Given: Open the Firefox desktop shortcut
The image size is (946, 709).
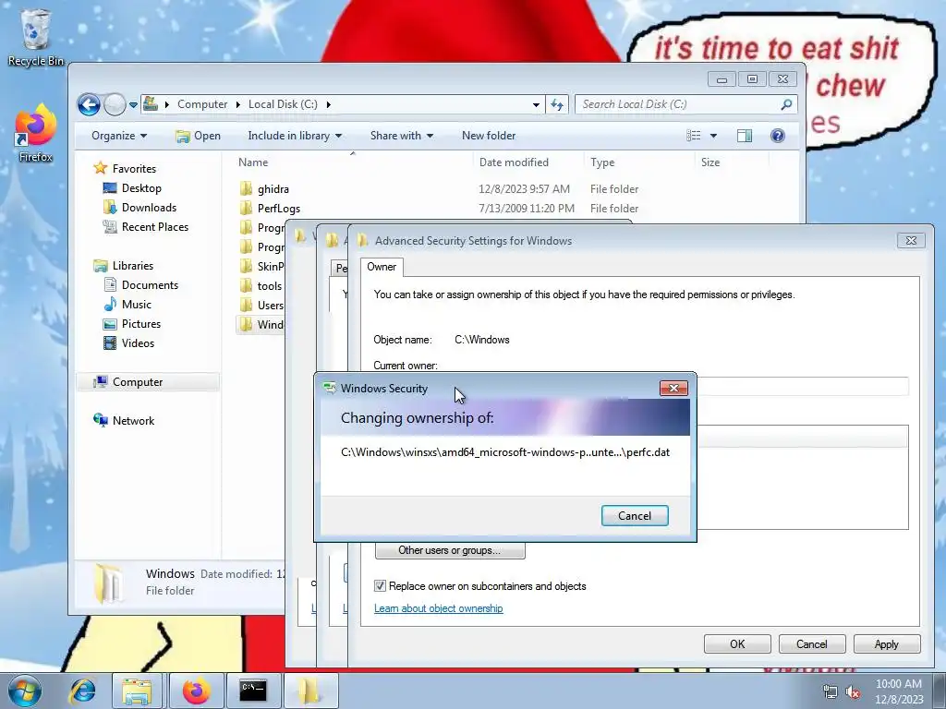Looking at the screenshot, I should [x=36, y=133].
